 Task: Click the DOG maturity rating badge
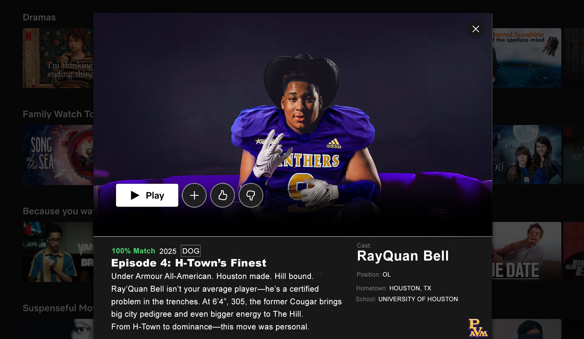[x=191, y=251]
